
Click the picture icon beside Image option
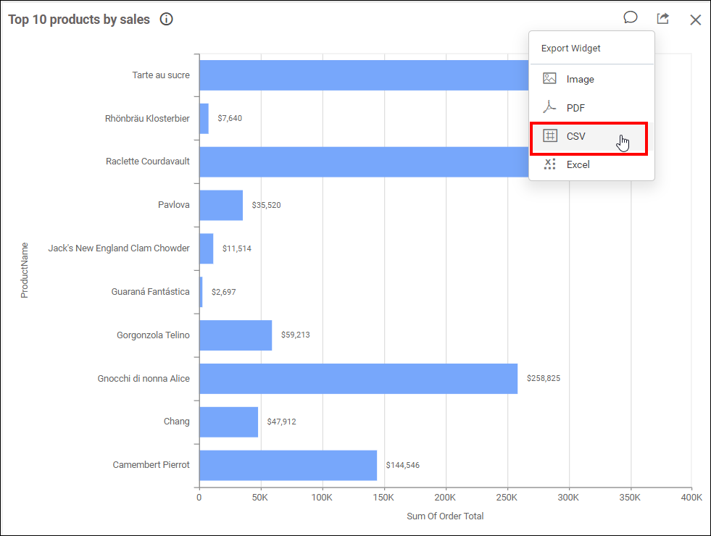tap(550, 79)
